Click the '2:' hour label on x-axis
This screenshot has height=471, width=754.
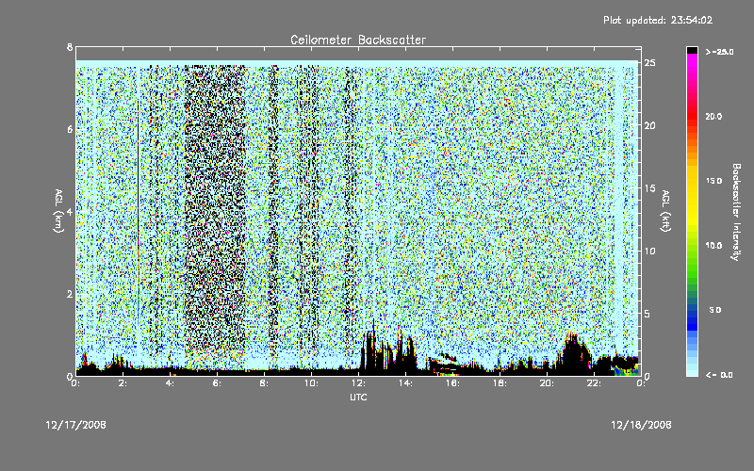(x=123, y=383)
